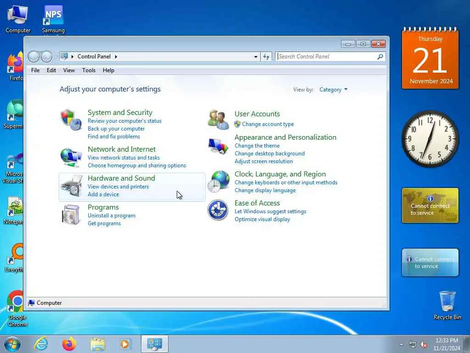This screenshot has height=353, width=470.
Task: Expand the arrow after Control Panel breadcrumb
Action: click(116, 57)
